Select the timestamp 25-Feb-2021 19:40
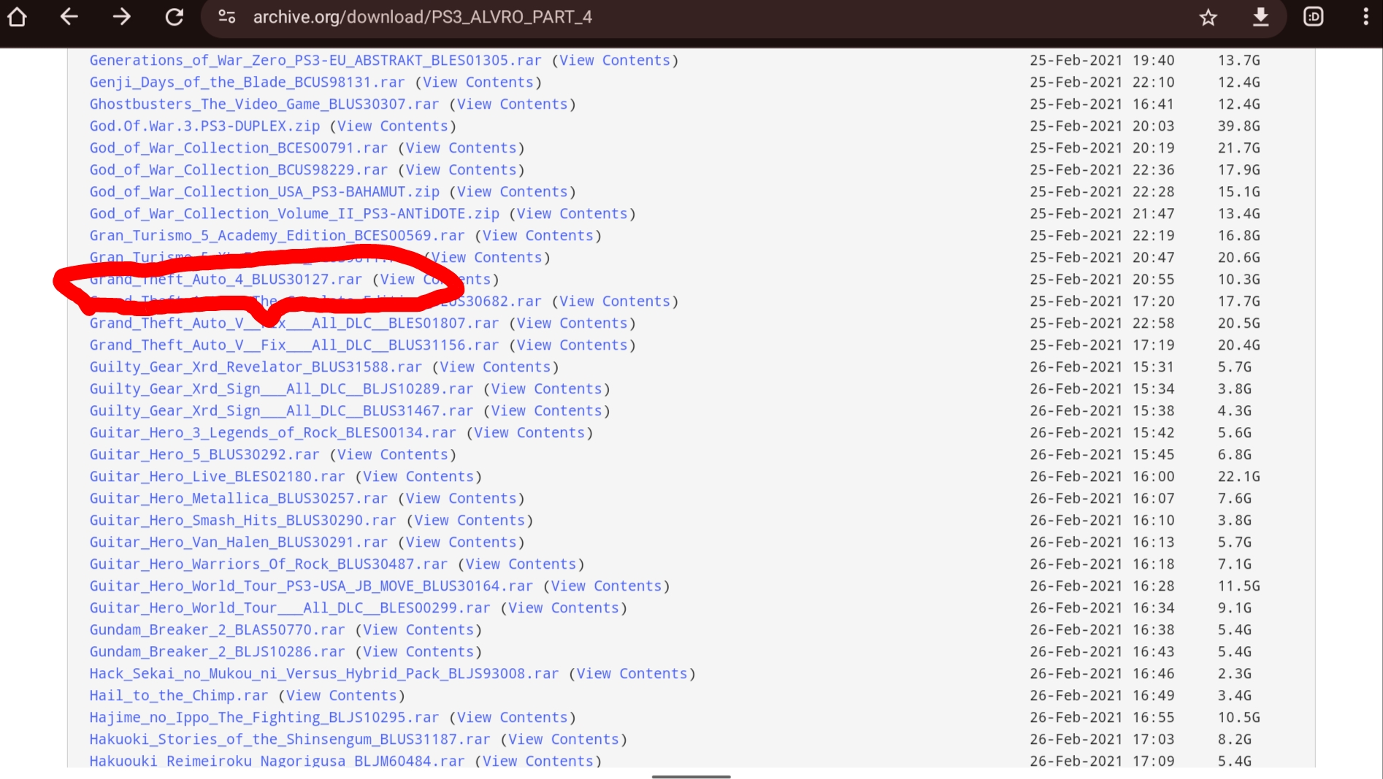 coord(1103,61)
